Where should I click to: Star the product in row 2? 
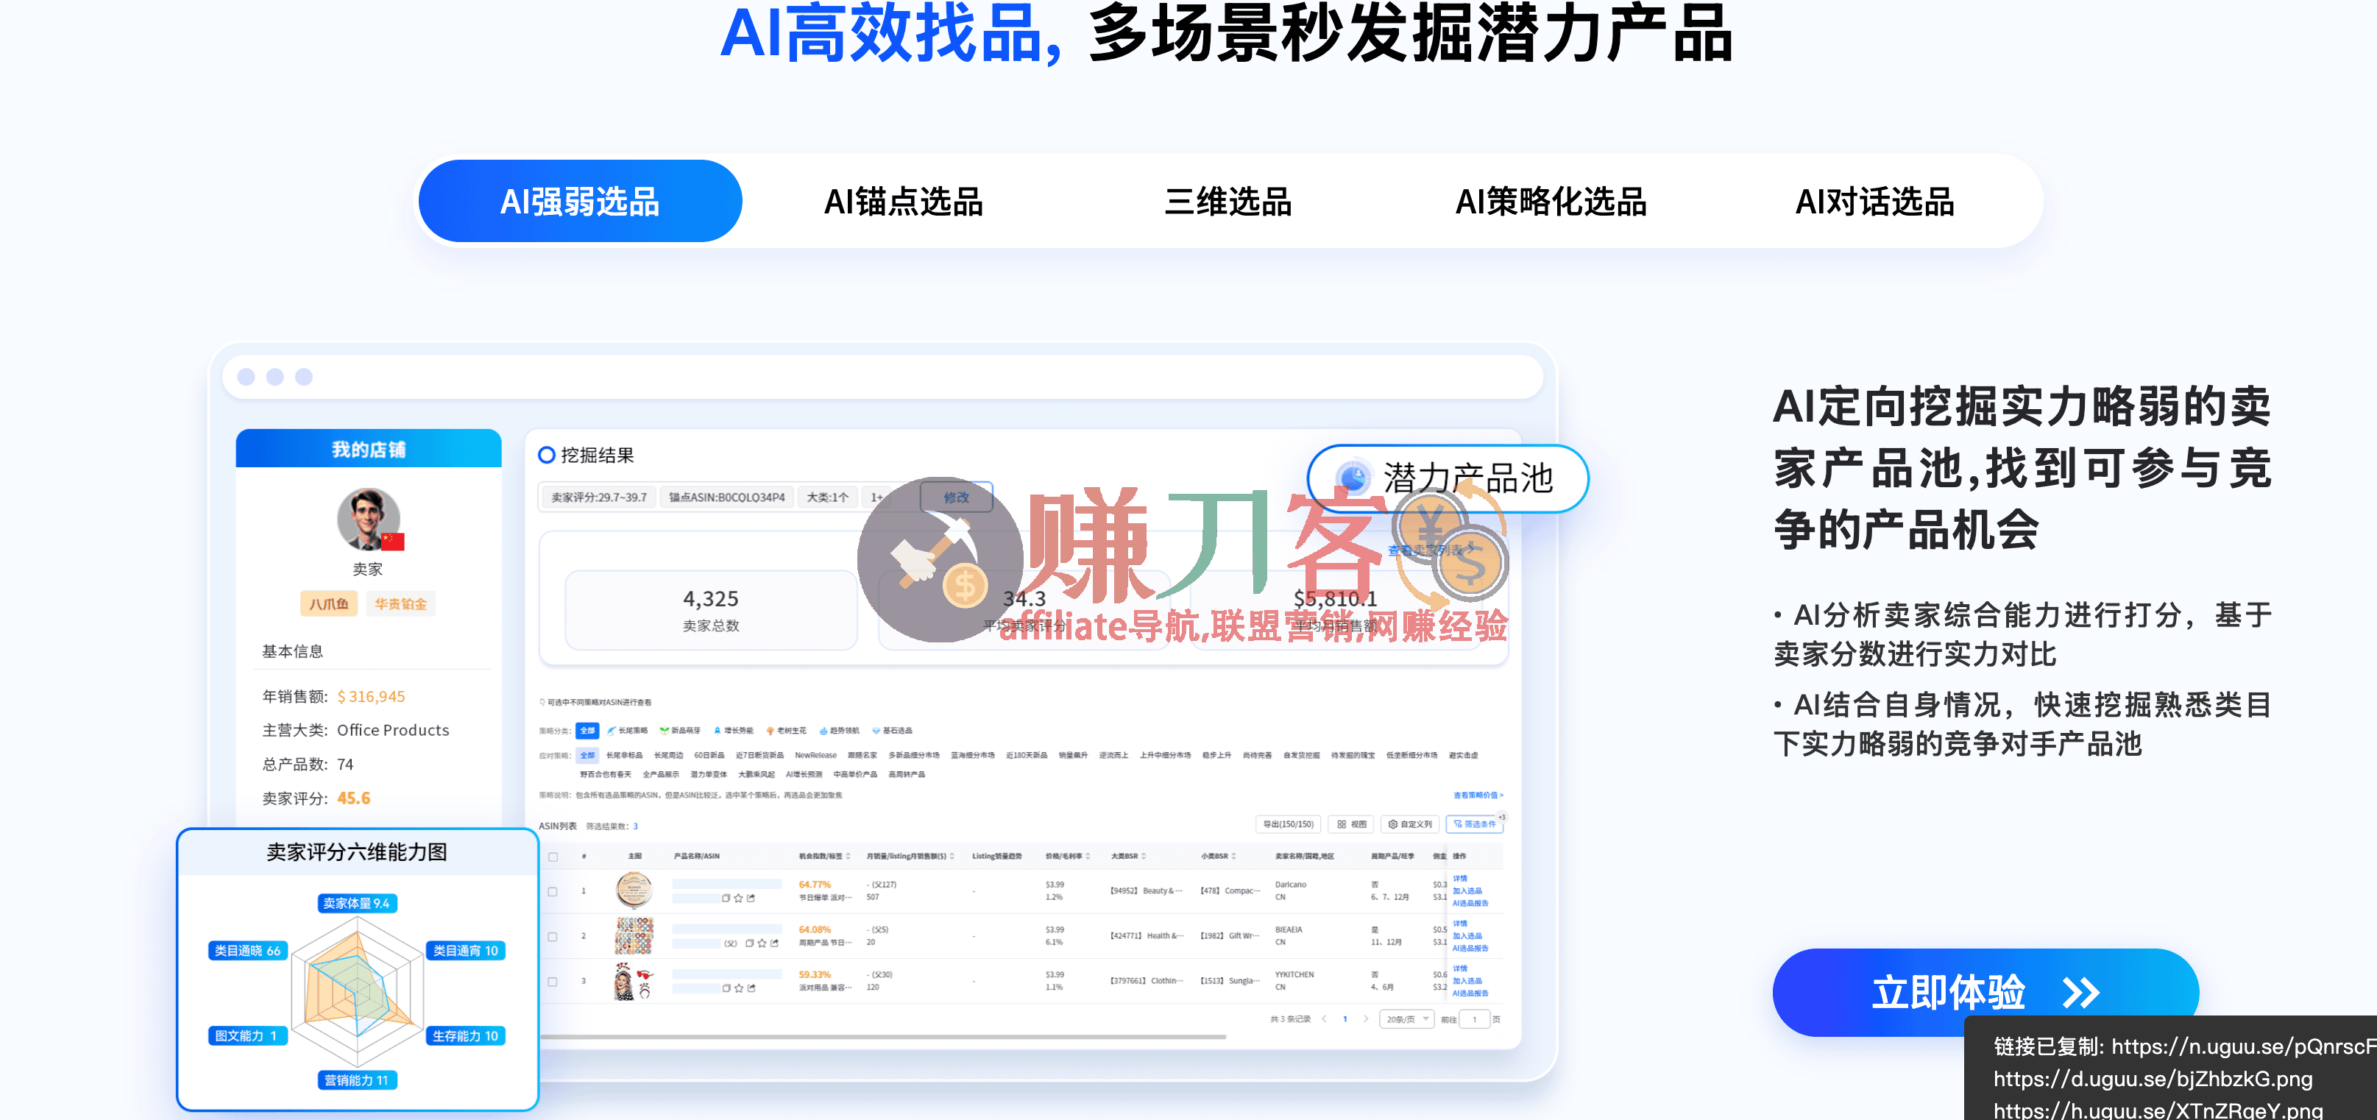[x=761, y=943]
